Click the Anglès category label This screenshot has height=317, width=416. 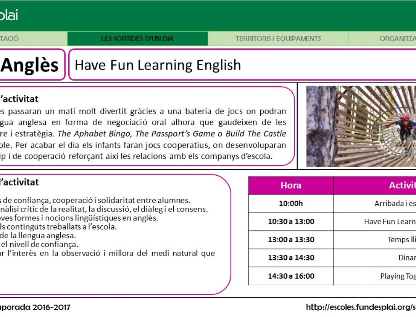pos(31,65)
